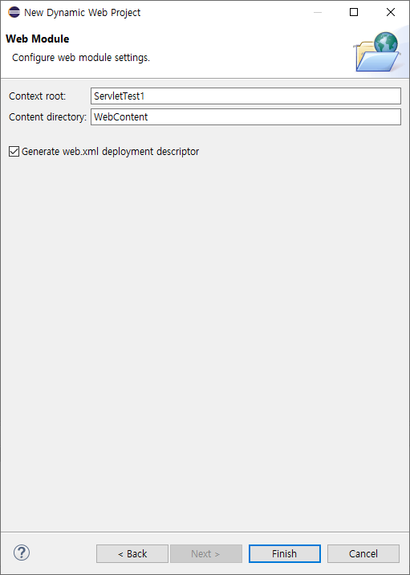Click the Context root input field
Viewport: 410px width, 575px height.
[246, 96]
